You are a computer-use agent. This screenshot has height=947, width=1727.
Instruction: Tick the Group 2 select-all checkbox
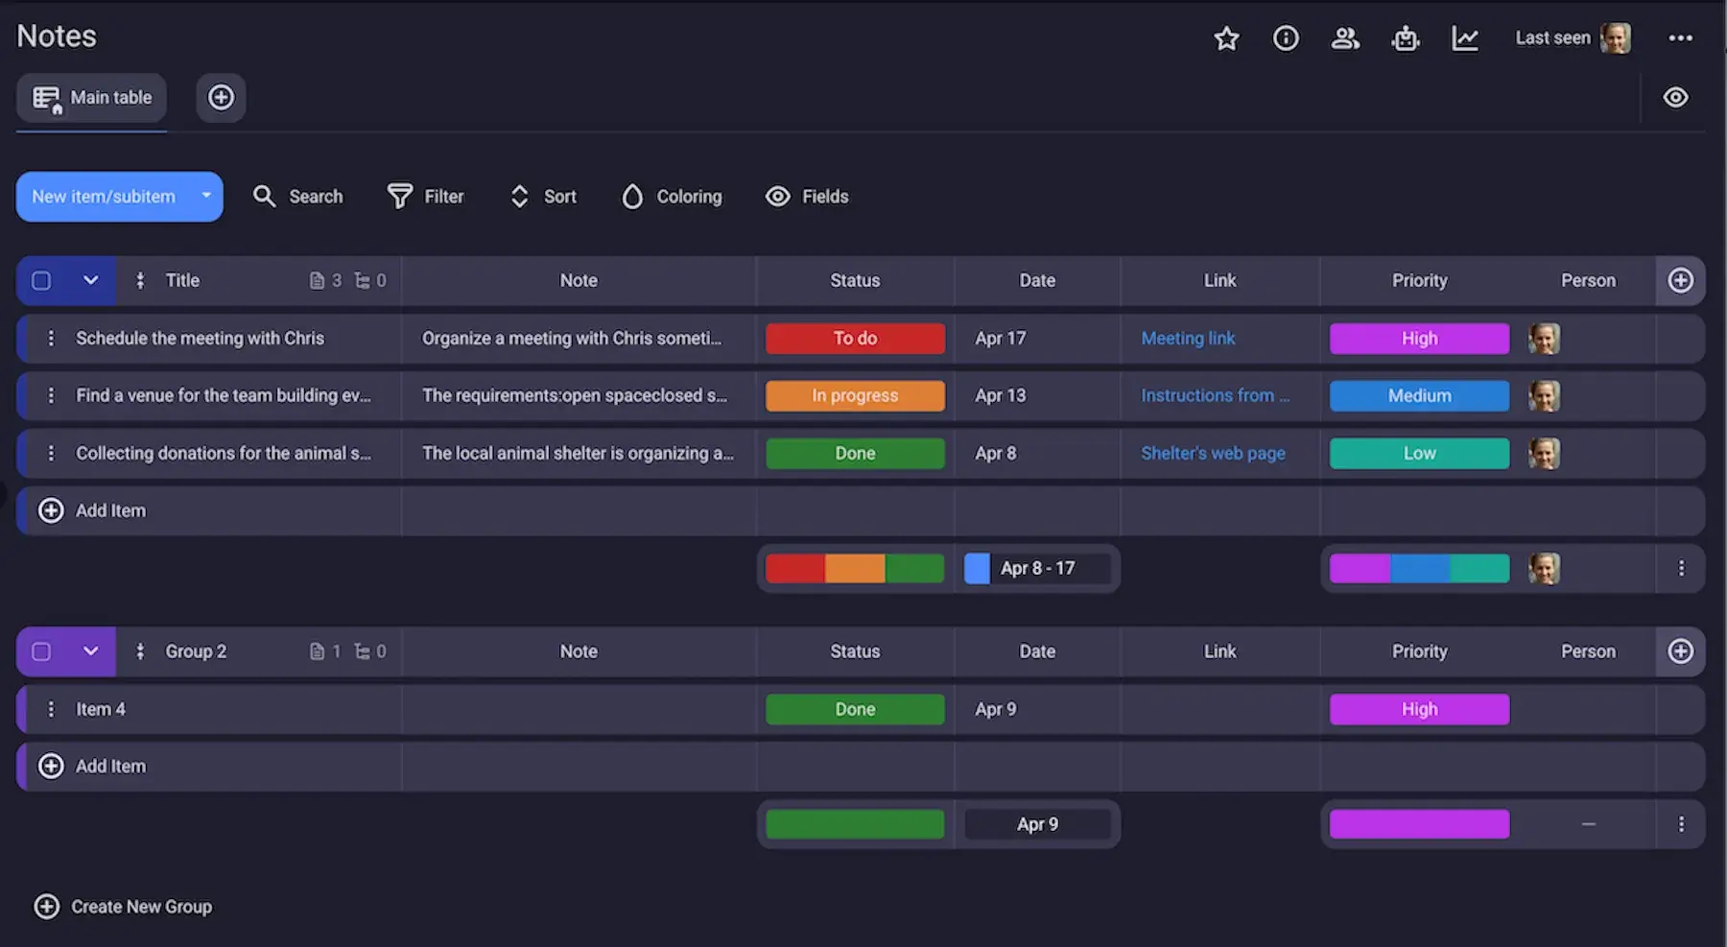tap(41, 651)
